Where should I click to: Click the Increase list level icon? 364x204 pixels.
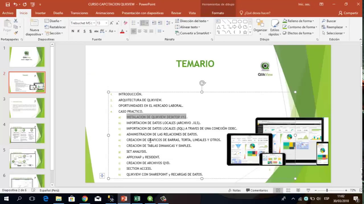tap(160, 23)
